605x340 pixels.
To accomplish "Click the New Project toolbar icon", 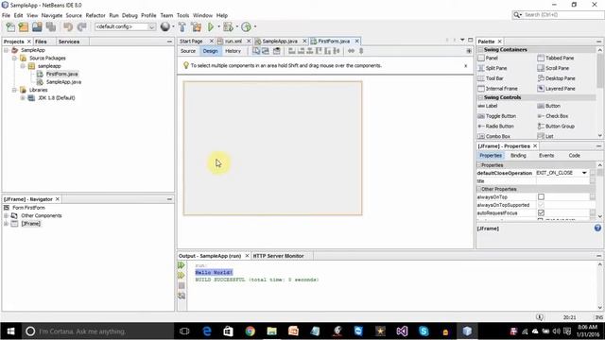I will [x=24, y=26].
